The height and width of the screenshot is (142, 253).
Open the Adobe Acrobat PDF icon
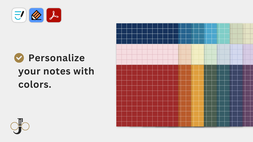pos(54,15)
